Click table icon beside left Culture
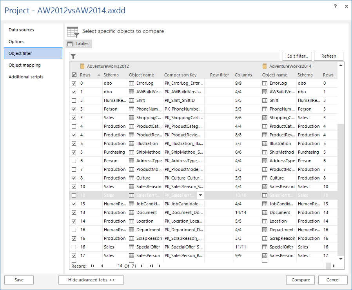 coord(132,178)
